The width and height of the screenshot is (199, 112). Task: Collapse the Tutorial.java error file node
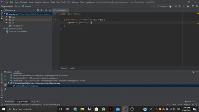[x=8, y=83]
